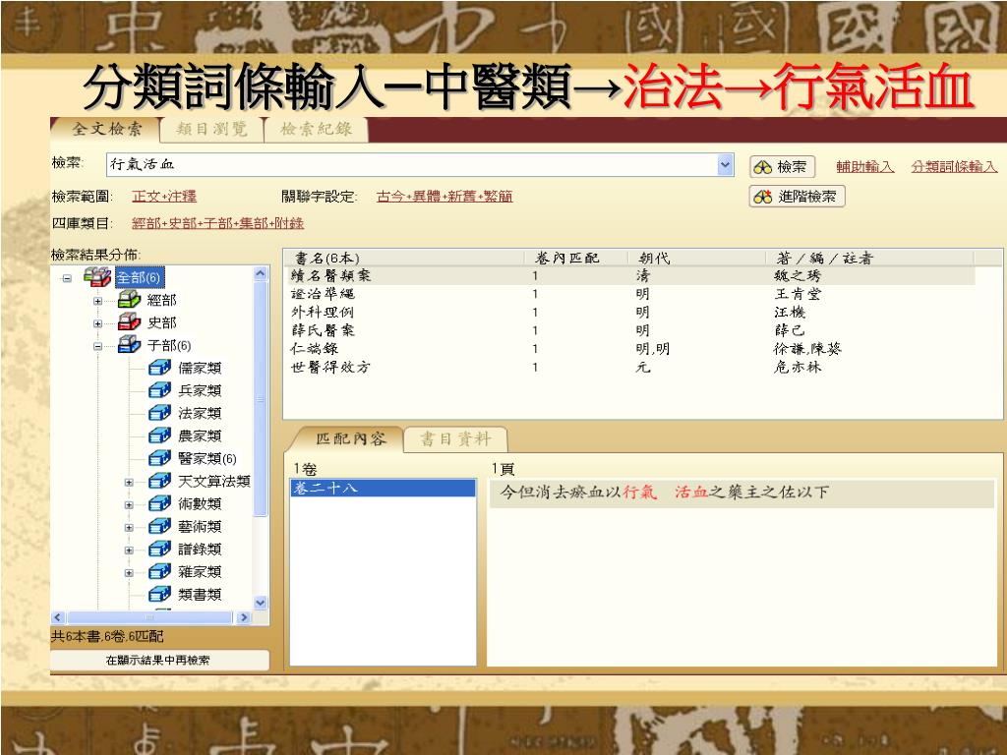Image resolution: width=1007 pixels, height=755 pixels.
Task: Click the 檢索 search button
Action: click(x=782, y=167)
